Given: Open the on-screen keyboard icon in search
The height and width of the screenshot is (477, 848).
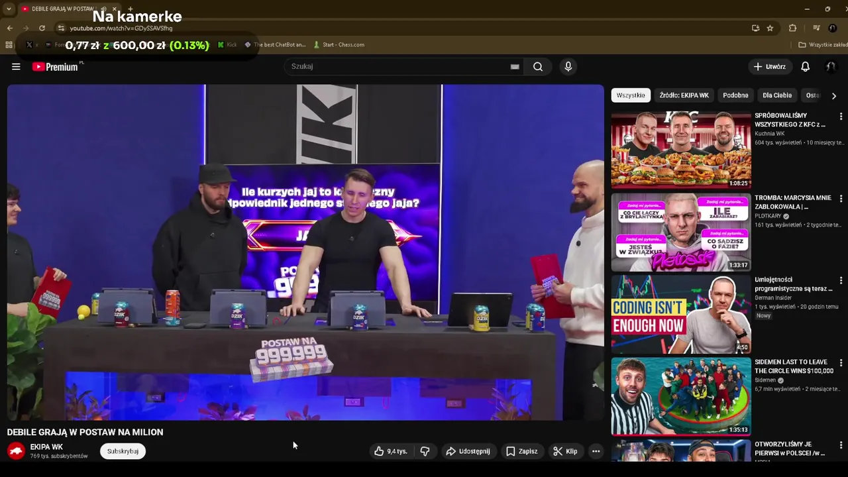Looking at the screenshot, I should click(515, 66).
